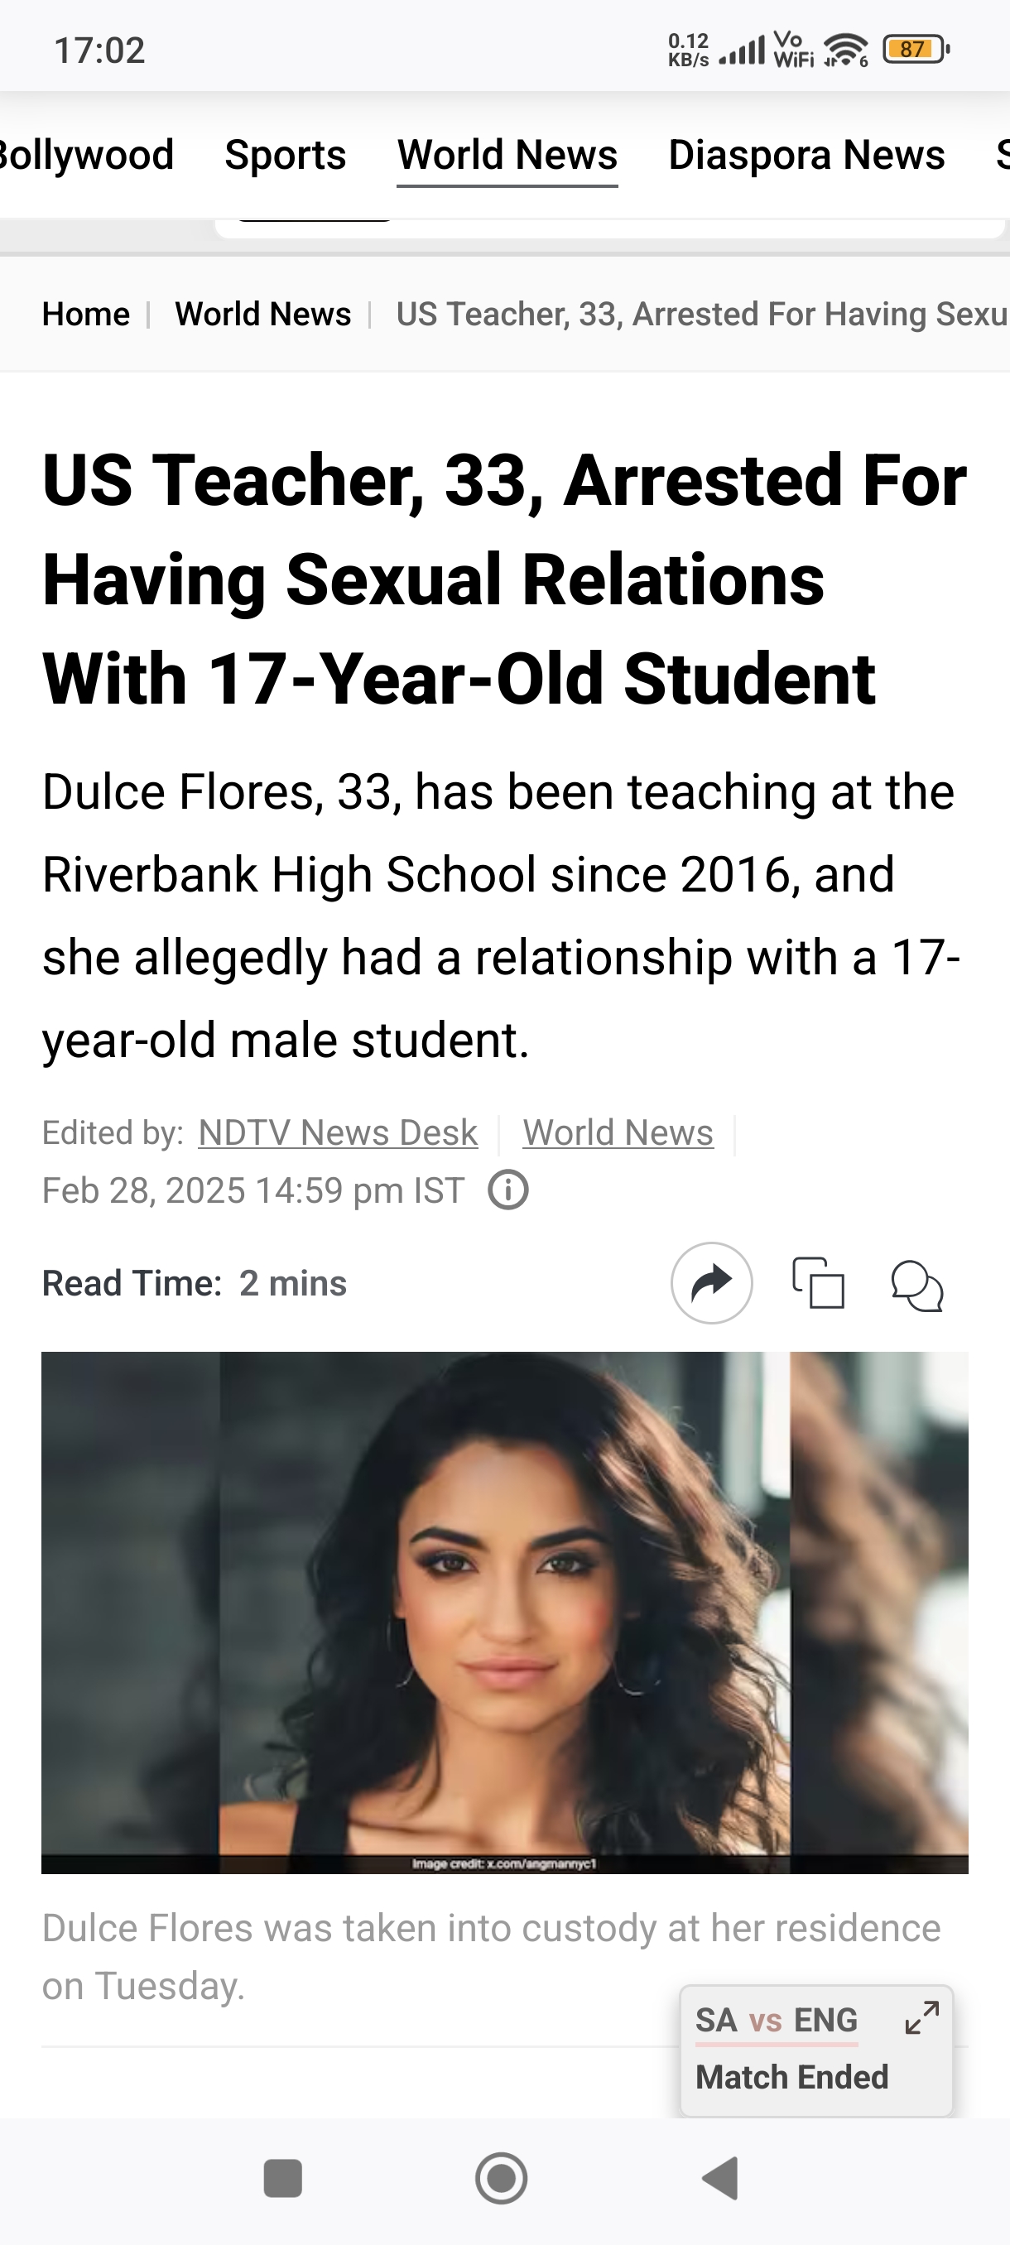Screen dimensions: 1010x2245
Task: Open the comments speech bubble icon
Action: point(916,1286)
